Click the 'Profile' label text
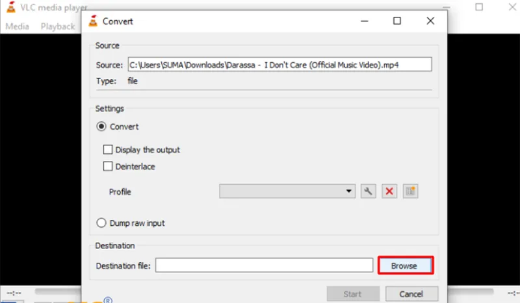The image size is (520, 303). 120,192
